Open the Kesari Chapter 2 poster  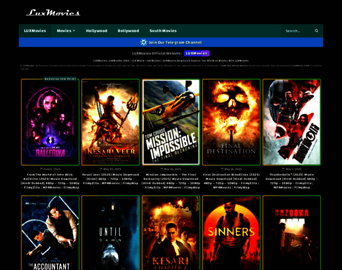[x=171, y=233]
